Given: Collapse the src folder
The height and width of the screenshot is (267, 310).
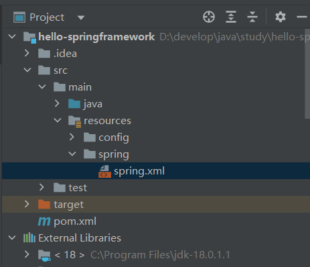Looking at the screenshot, I should (27, 70).
